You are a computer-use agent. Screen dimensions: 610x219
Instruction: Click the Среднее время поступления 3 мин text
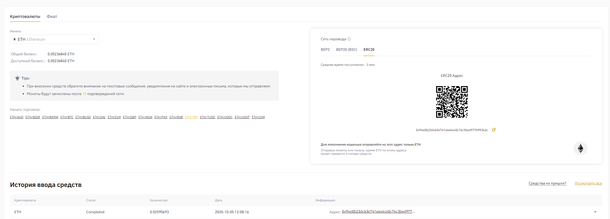[x=348, y=65]
